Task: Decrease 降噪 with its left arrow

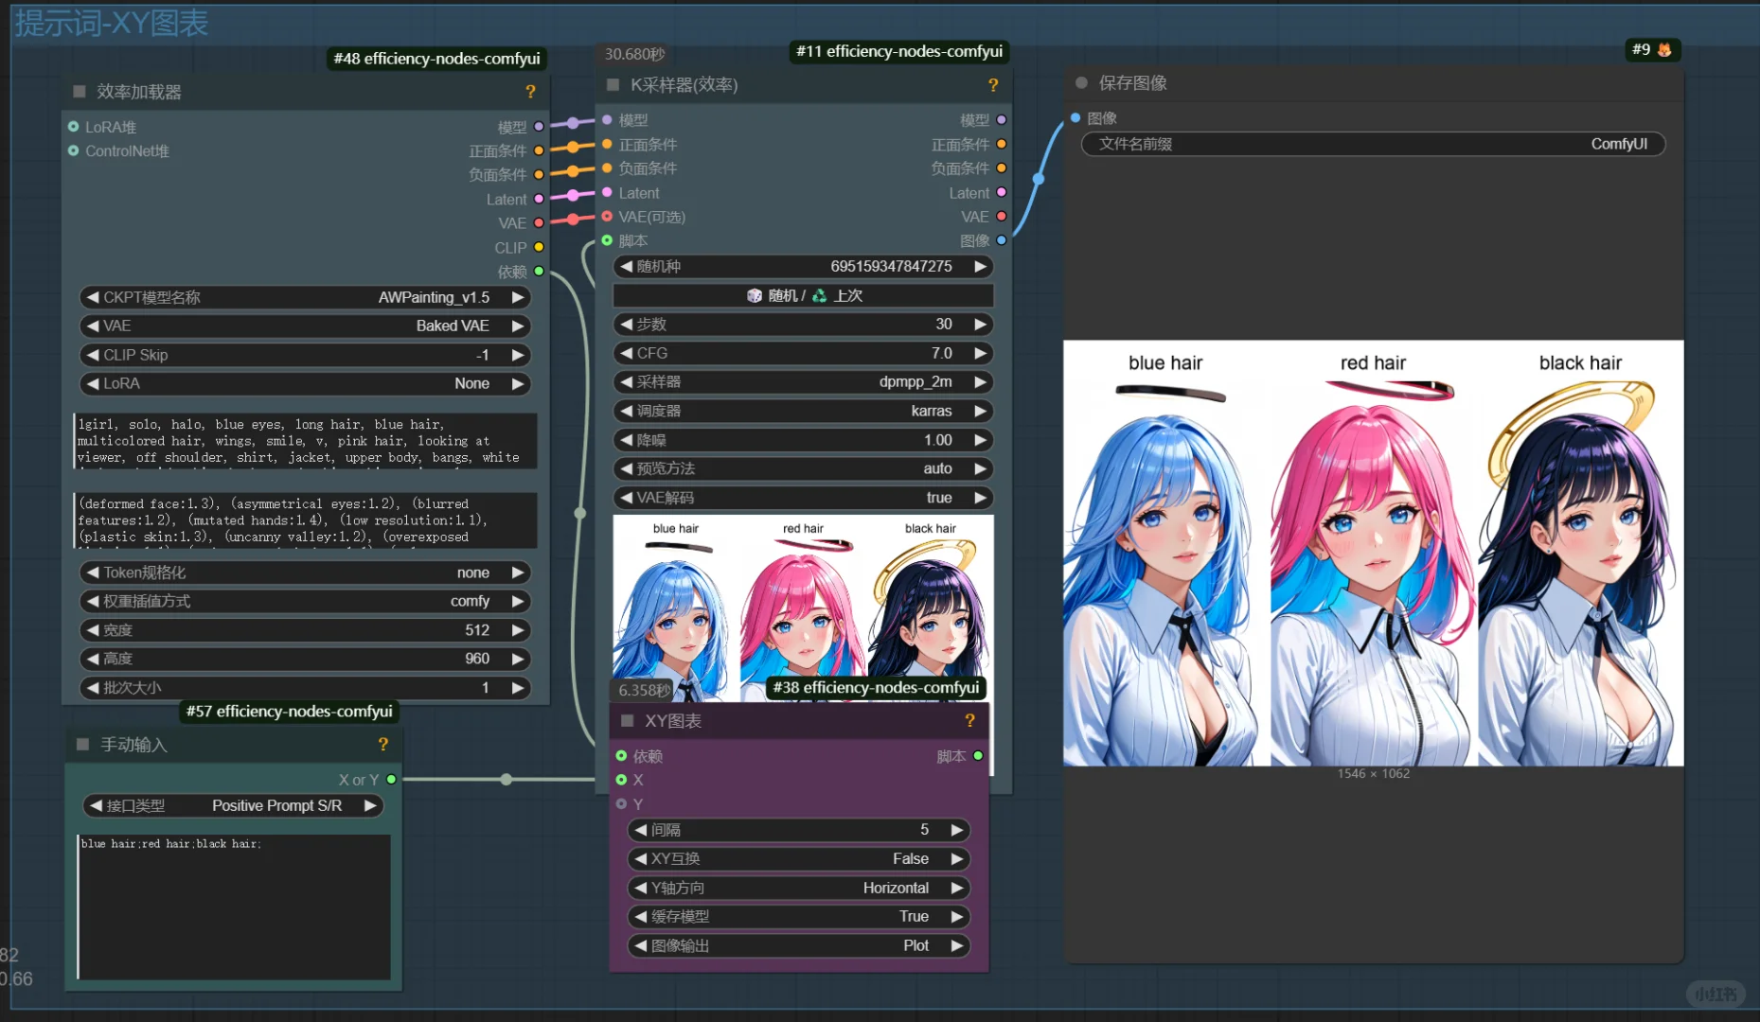Action: pyautogui.click(x=626, y=440)
